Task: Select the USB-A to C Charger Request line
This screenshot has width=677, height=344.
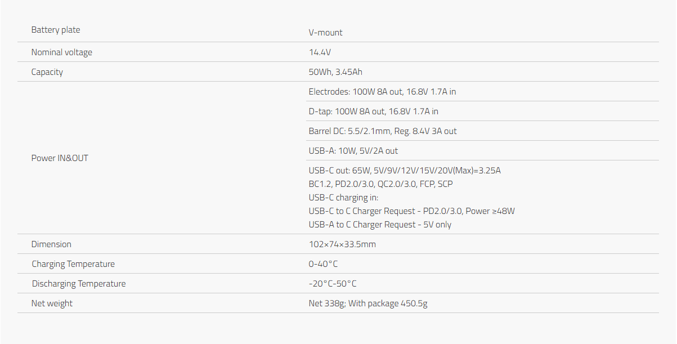Action: point(380,225)
